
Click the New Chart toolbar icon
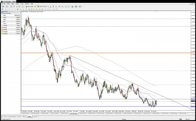pyautogui.click(x=3, y=6)
